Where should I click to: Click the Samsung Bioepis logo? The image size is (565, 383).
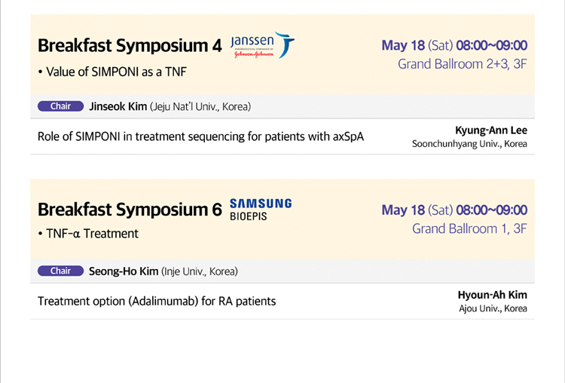click(x=261, y=210)
